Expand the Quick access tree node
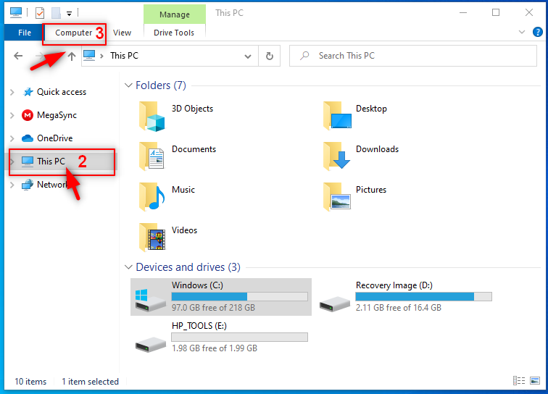The width and height of the screenshot is (548, 394). click(x=12, y=92)
